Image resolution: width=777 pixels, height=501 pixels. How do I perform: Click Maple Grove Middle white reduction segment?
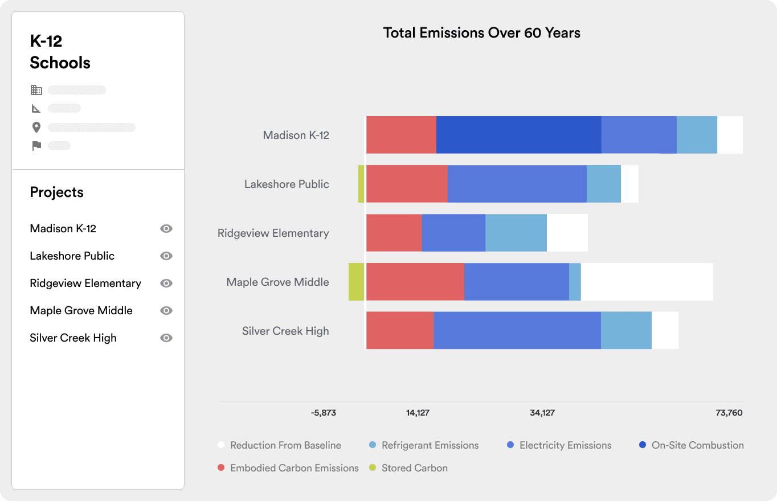(647, 282)
